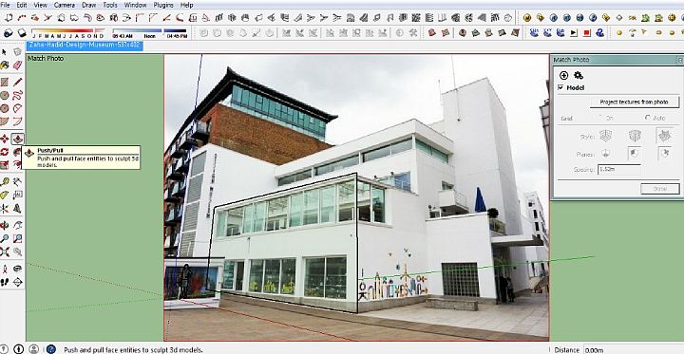
Task: Select the arrow Select tool
Action: (5, 52)
